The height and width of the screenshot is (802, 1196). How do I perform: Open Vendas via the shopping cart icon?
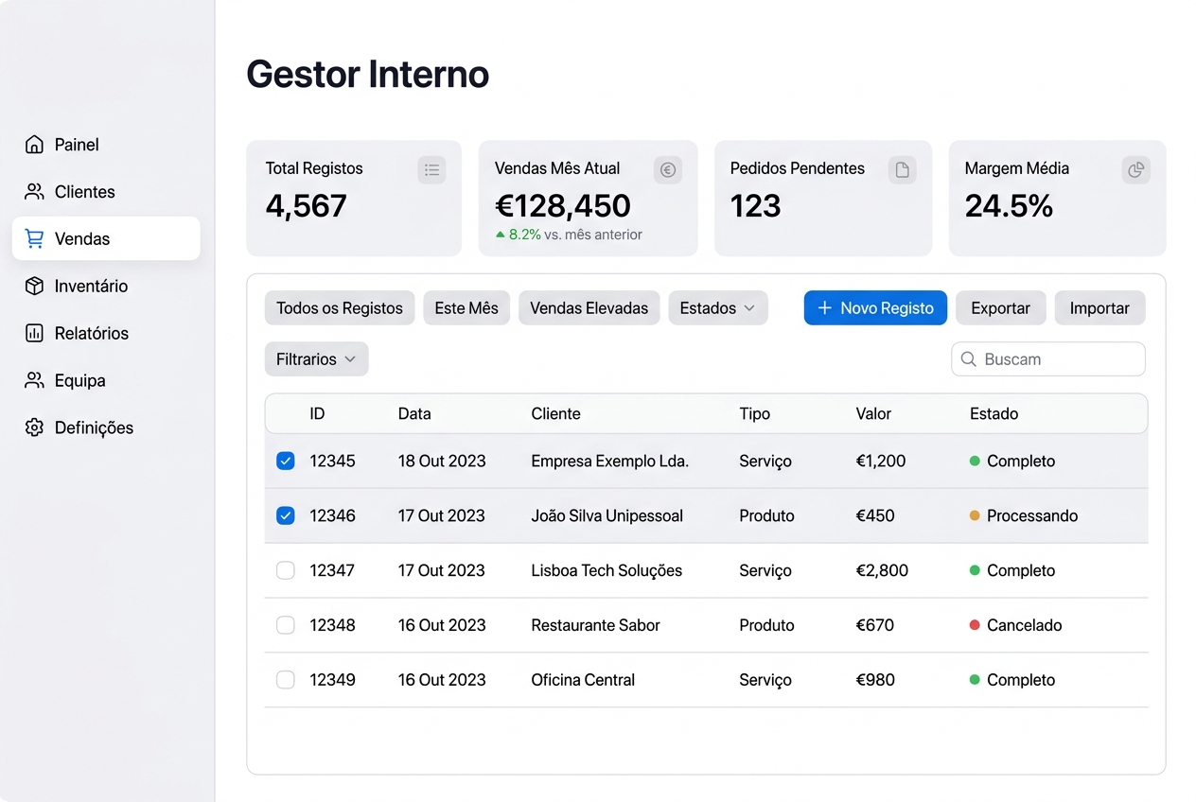tap(34, 238)
